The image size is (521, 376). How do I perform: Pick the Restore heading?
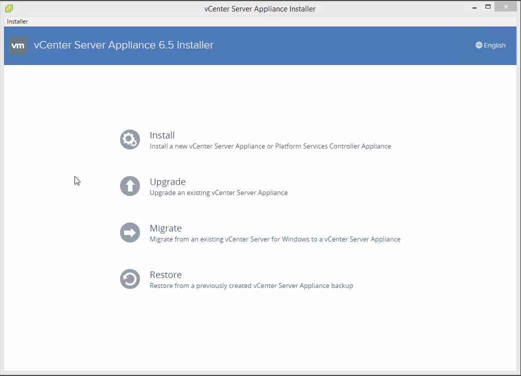pos(165,275)
